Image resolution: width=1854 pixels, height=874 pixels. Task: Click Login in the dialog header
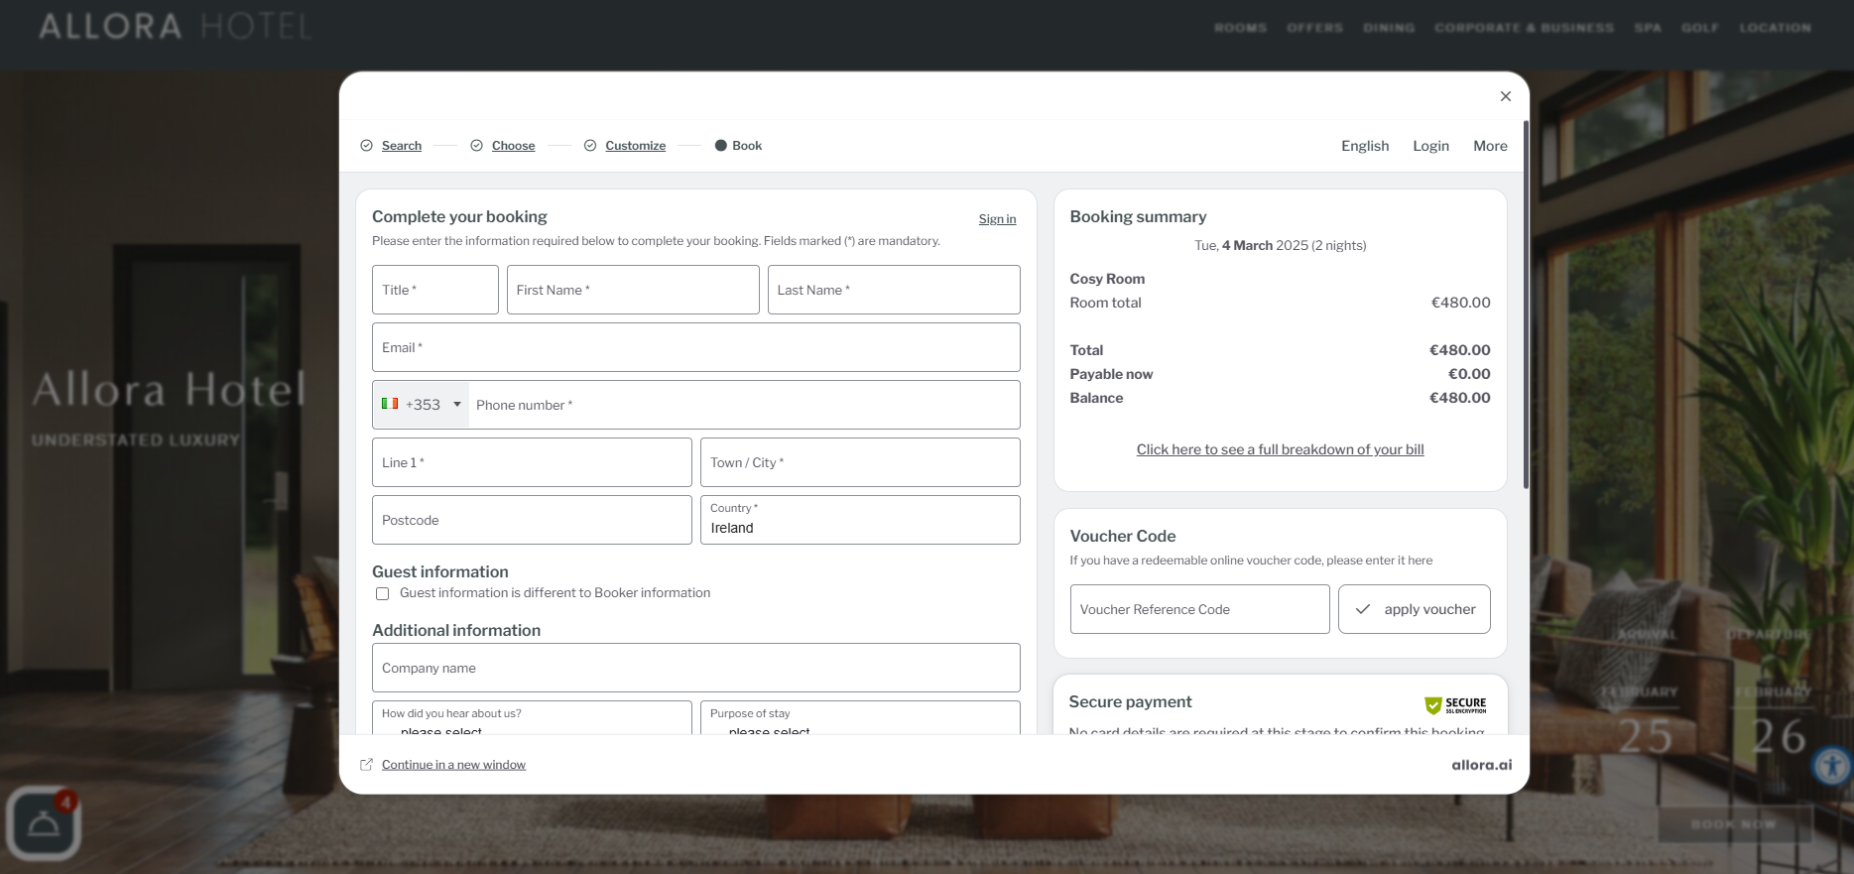1430,146
